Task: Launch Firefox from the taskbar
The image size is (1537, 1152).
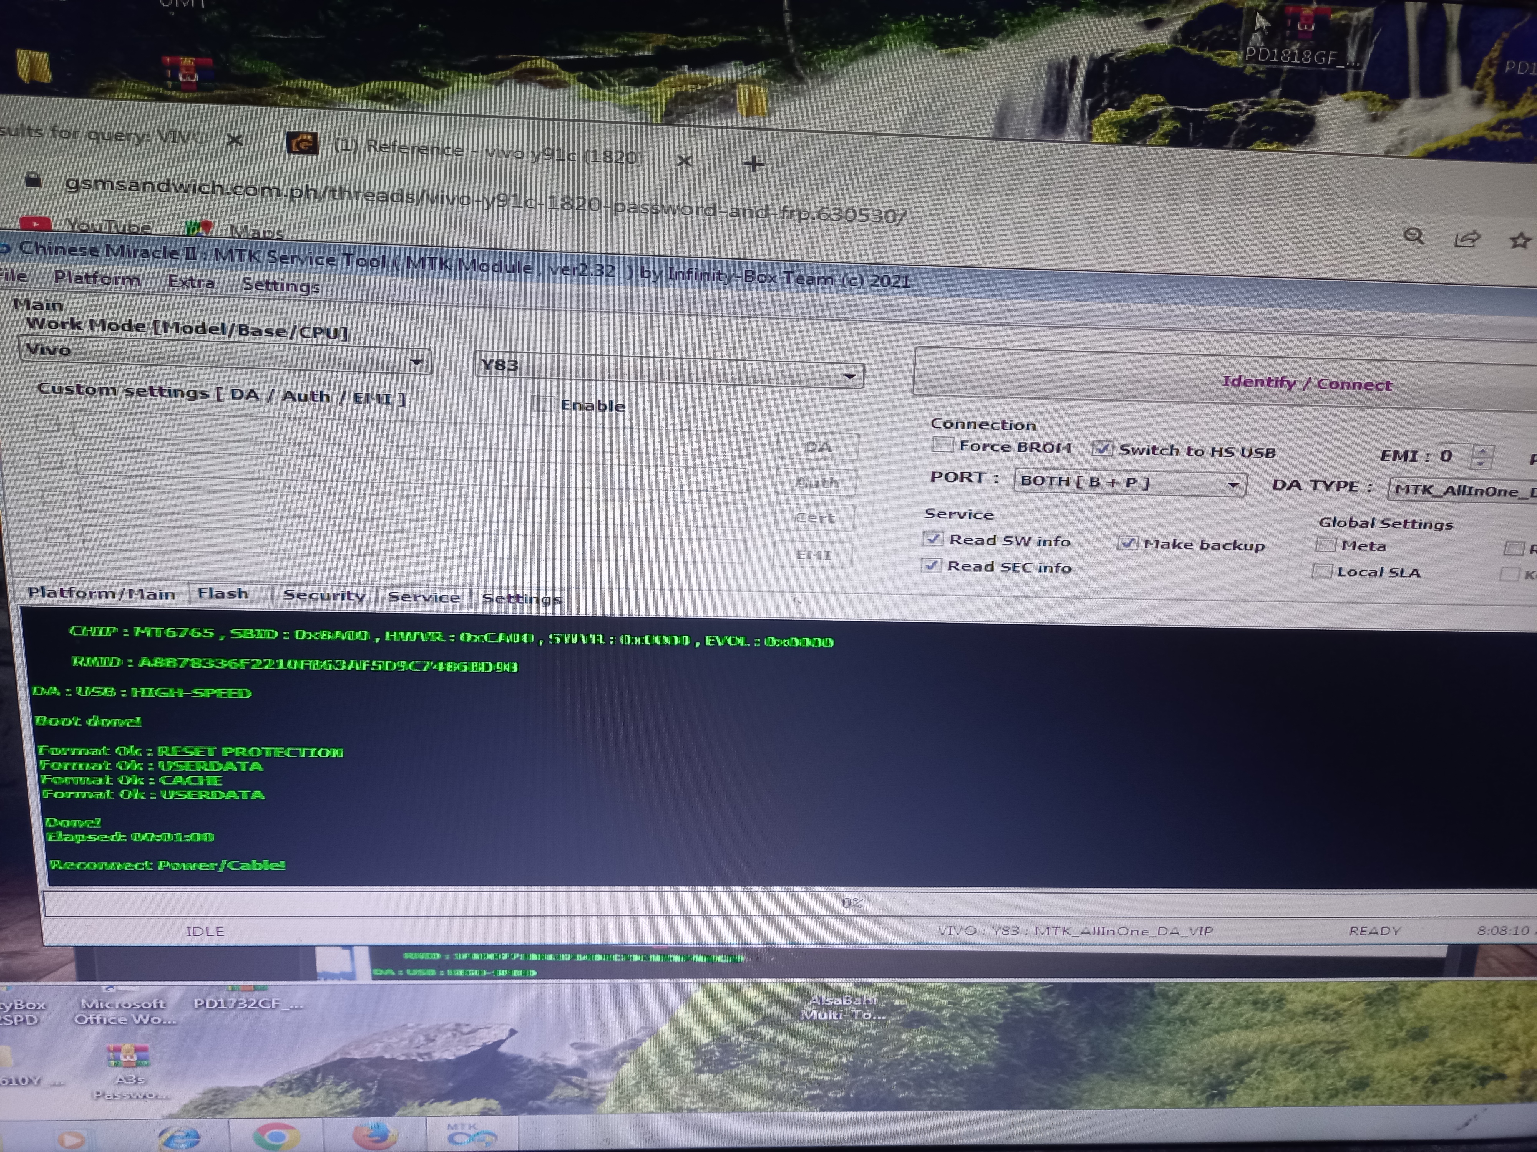Action: (x=375, y=1136)
